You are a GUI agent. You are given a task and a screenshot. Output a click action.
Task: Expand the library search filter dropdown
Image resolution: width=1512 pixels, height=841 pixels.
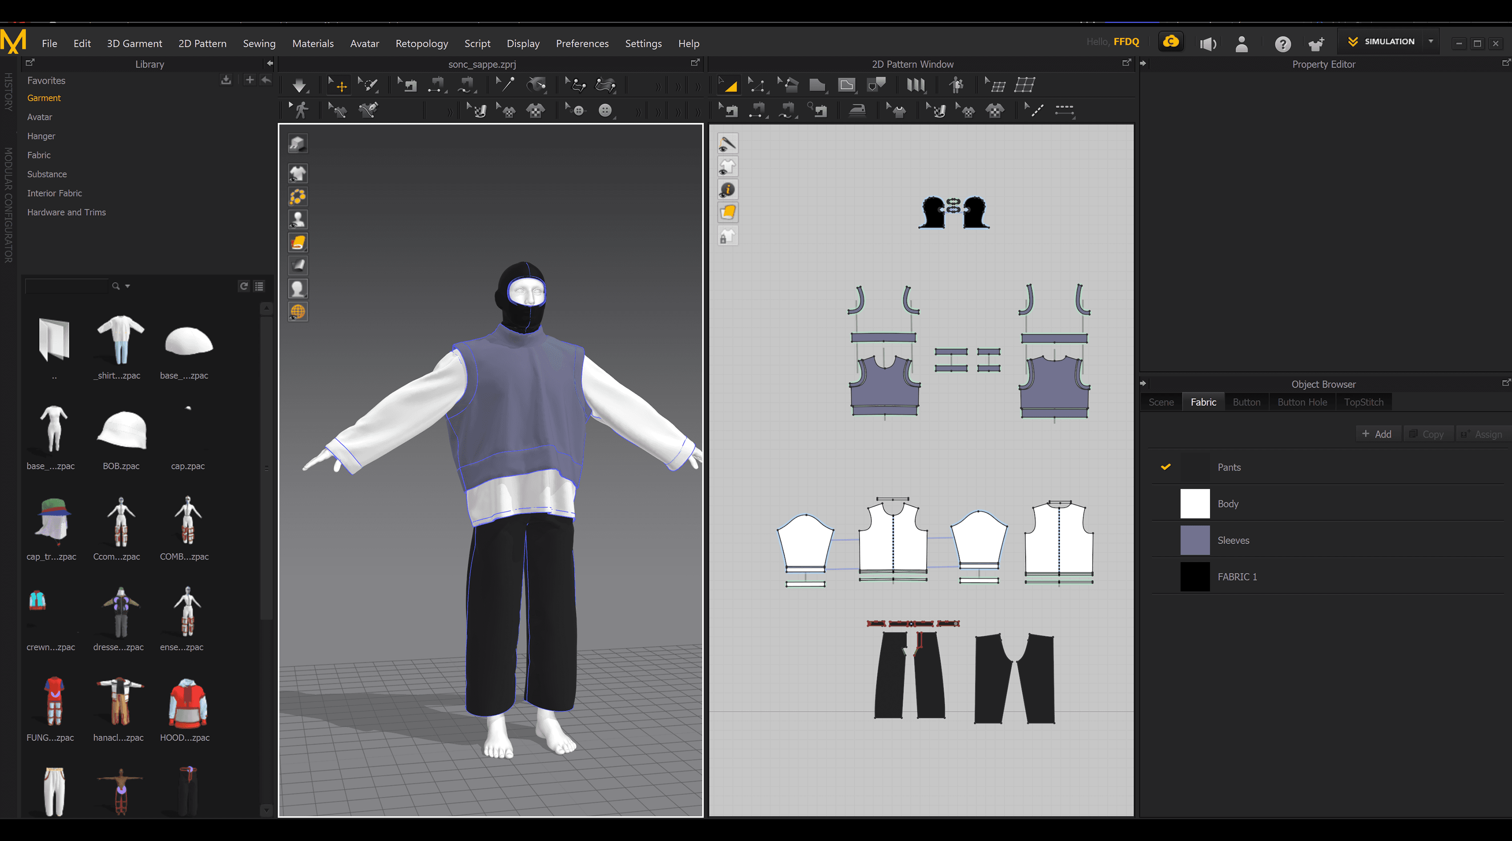[127, 286]
